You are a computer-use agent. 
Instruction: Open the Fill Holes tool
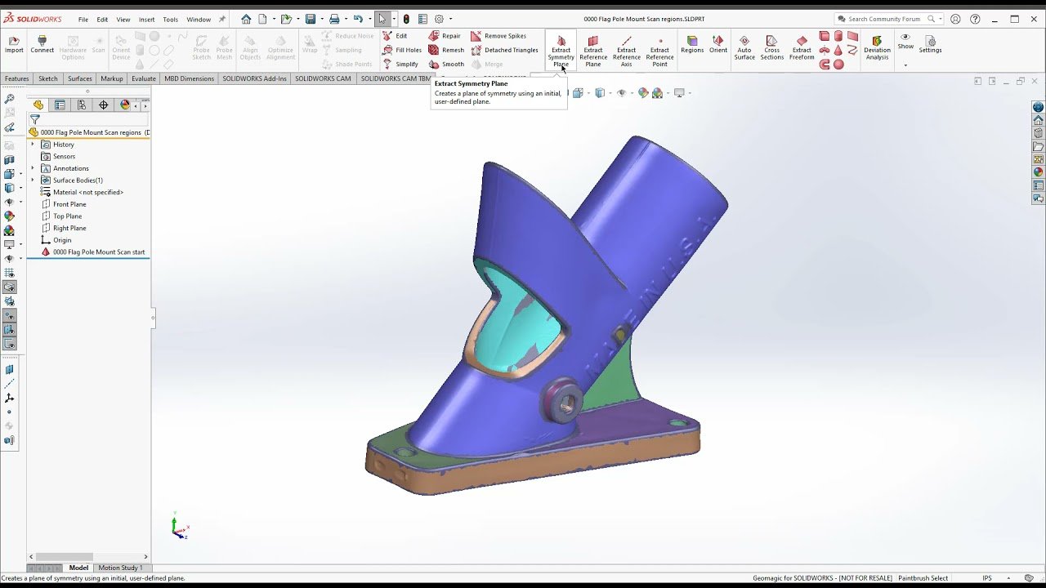click(402, 50)
